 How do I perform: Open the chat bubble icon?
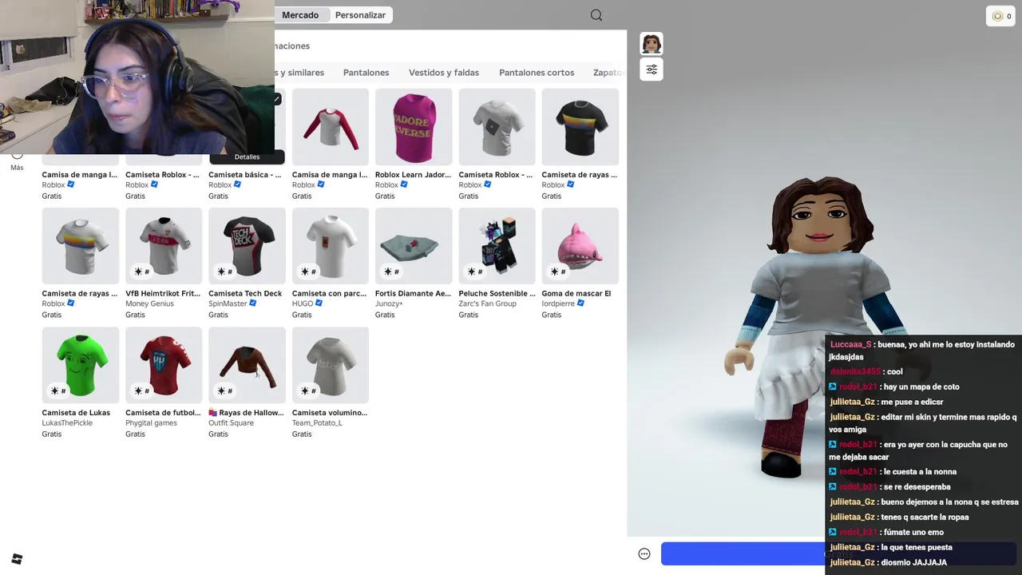[x=644, y=554]
